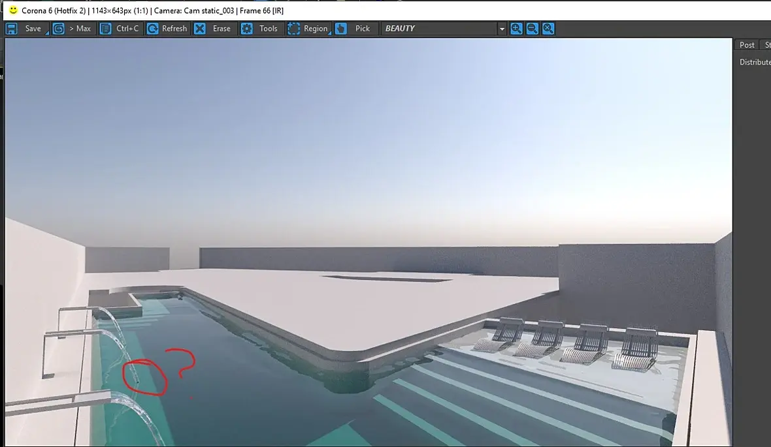Click the Save text button

(x=33, y=29)
